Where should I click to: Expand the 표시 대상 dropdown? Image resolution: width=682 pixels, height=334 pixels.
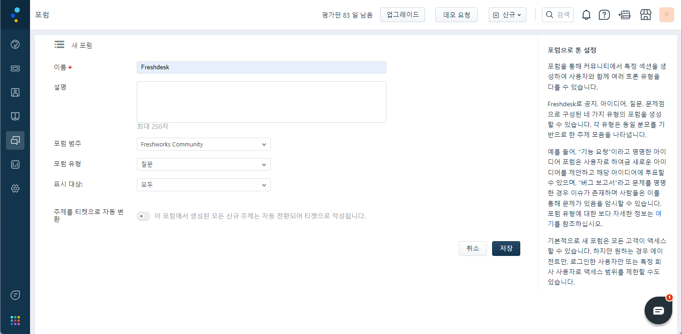point(204,185)
